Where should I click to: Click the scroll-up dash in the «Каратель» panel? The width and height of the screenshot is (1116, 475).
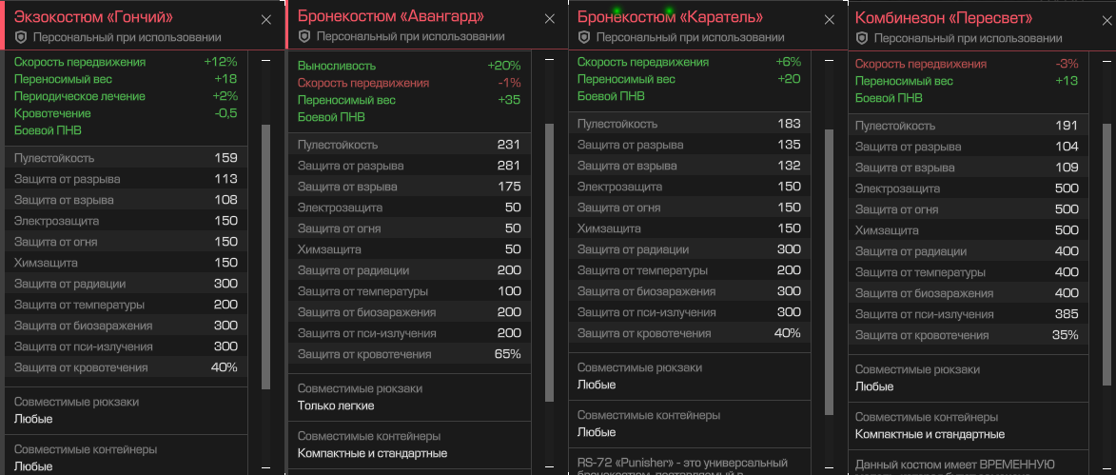829,61
